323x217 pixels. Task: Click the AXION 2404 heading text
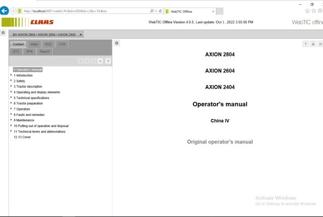(x=220, y=87)
